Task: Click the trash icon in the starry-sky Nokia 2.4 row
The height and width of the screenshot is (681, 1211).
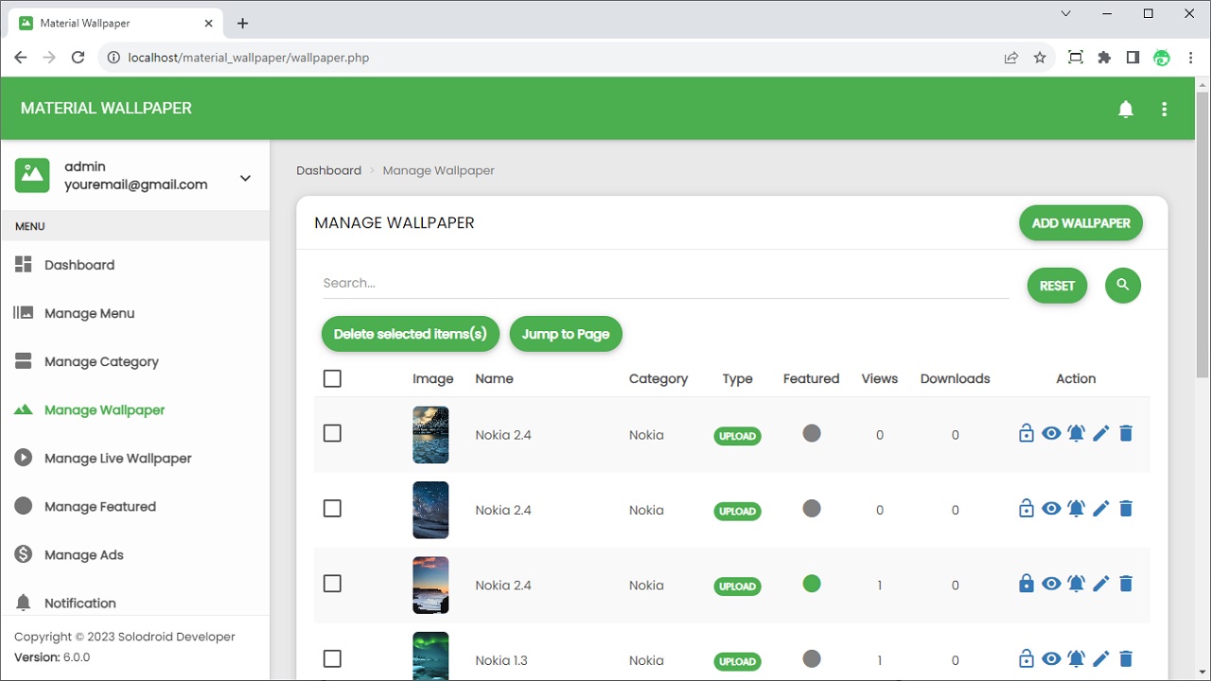Action: coord(1126,509)
